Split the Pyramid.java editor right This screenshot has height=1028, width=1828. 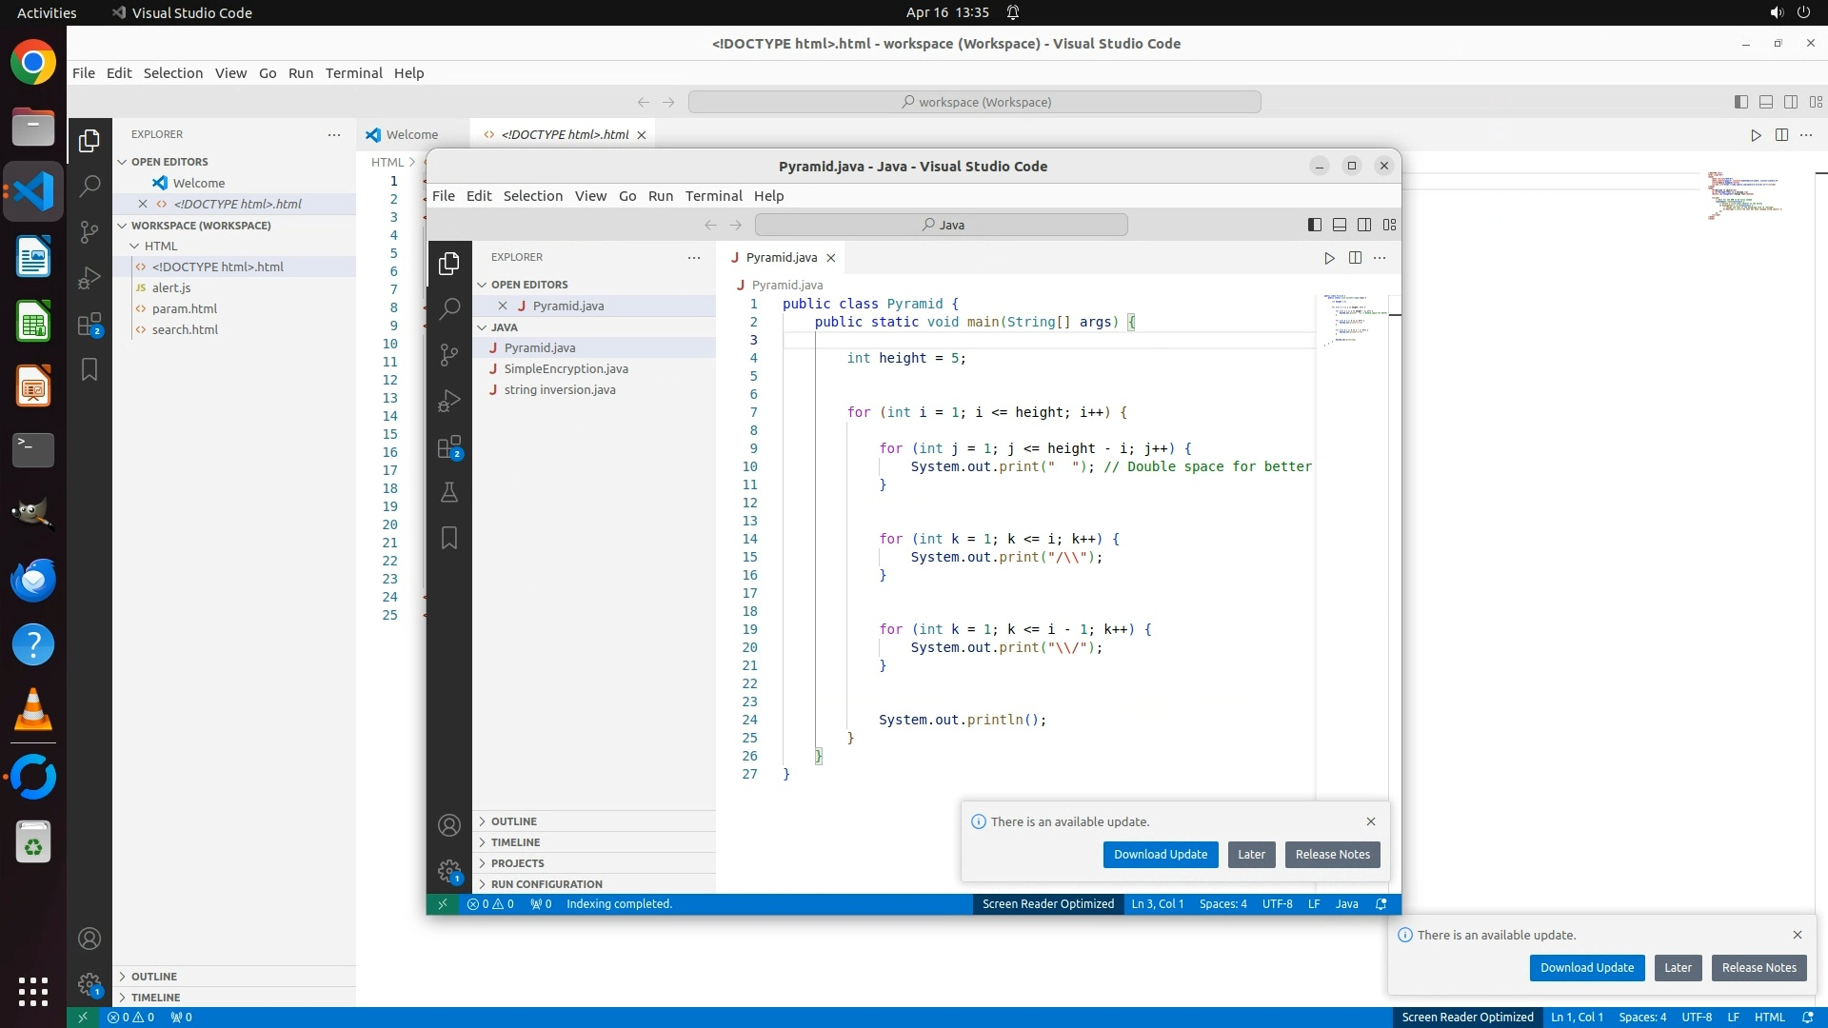tap(1355, 258)
